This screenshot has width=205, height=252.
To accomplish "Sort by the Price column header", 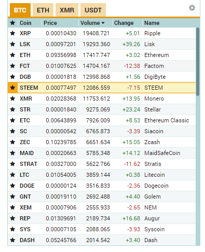I will [50, 23].
